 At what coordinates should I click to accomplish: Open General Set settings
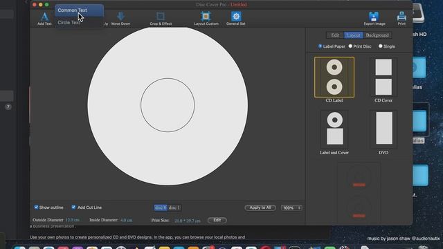click(236, 19)
